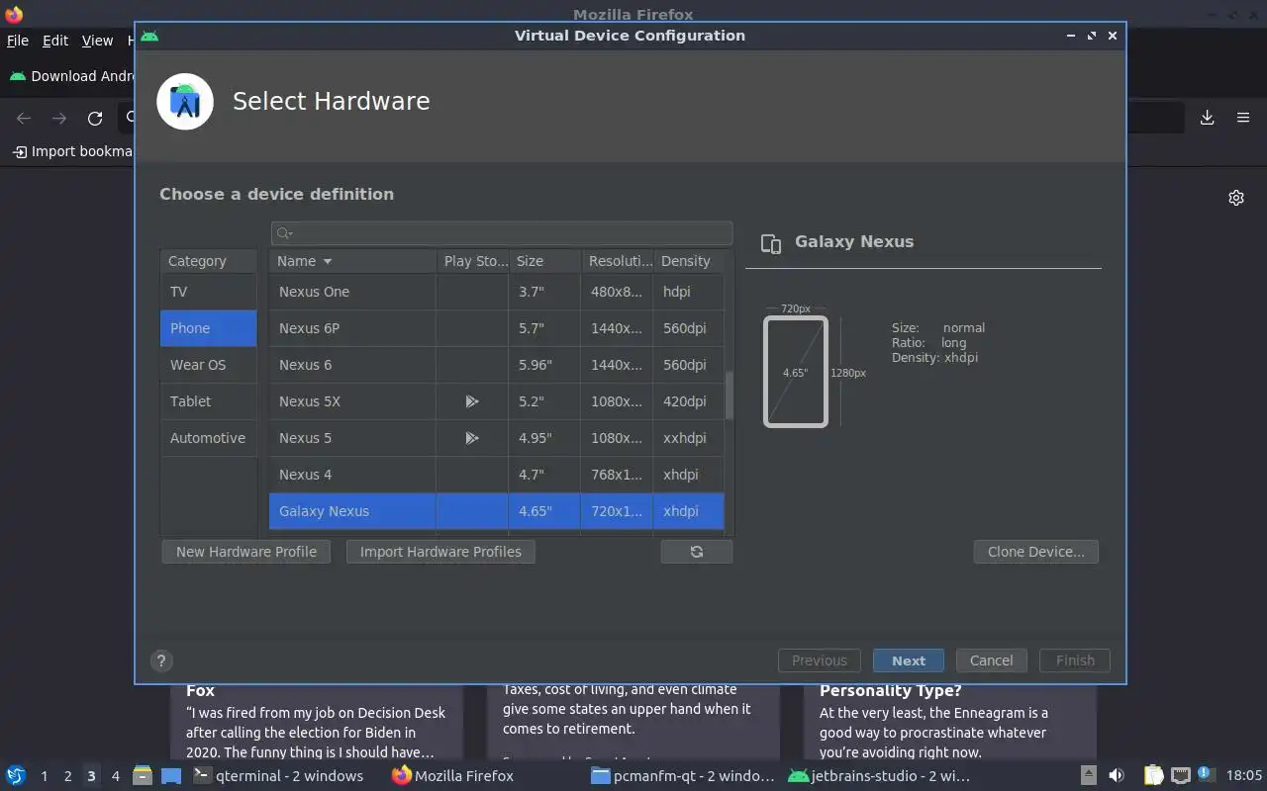Switch to pcmanfm-qt in taskbar
This screenshot has width=1267, height=791.
click(x=683, y=776)
